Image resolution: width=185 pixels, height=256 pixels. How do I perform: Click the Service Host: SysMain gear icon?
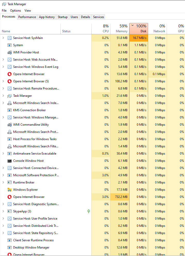(x=10, y=38)
